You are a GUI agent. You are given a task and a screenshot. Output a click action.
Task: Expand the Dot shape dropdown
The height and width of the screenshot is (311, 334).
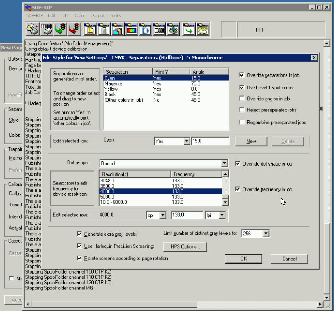click(224, 163)
